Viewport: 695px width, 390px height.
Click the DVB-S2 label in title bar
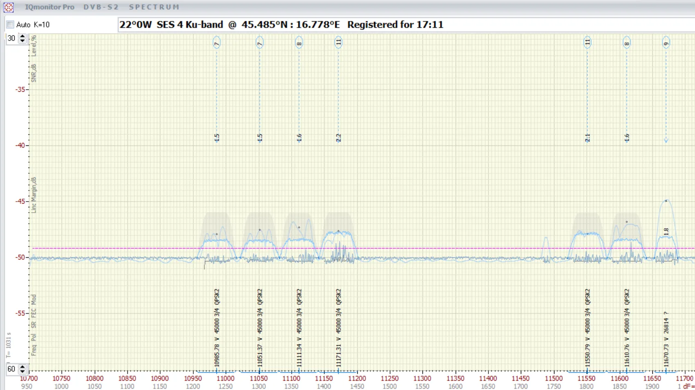pyautogui.click(x=101, y=7)
